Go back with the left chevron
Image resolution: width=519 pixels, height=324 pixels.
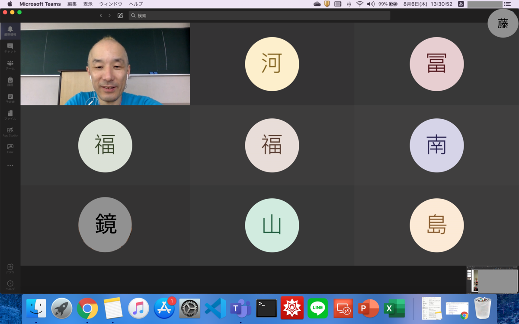point(101,16)
